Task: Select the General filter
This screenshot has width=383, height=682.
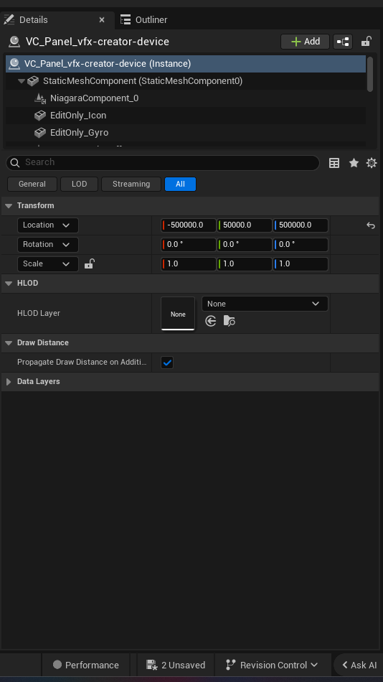Action: (32, 184)
